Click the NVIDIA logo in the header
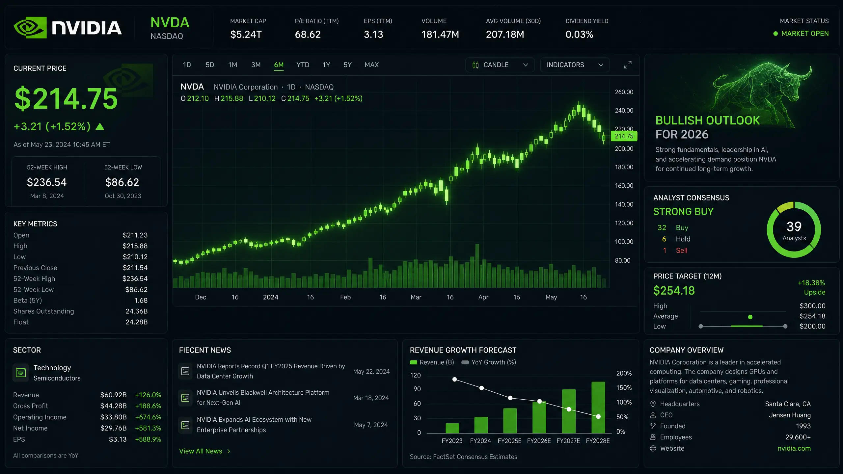843x474 pixels. point(68,27)
